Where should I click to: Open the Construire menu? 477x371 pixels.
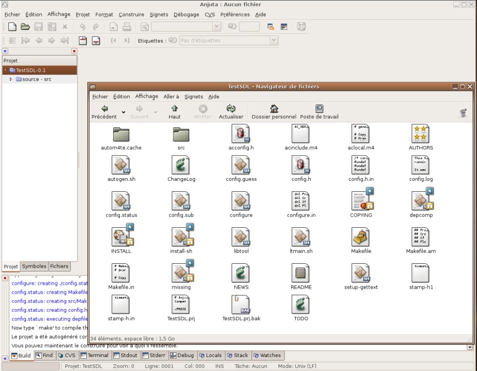pos(132,14)
